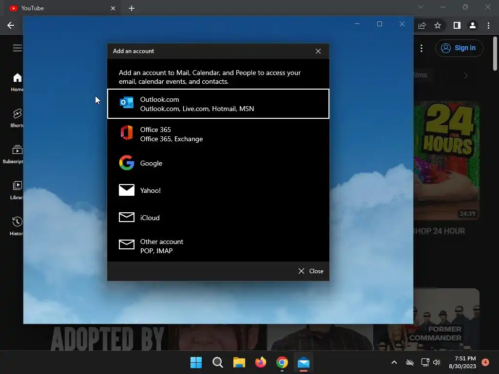Go to YouTube Home in sidebar

point(17,82)
